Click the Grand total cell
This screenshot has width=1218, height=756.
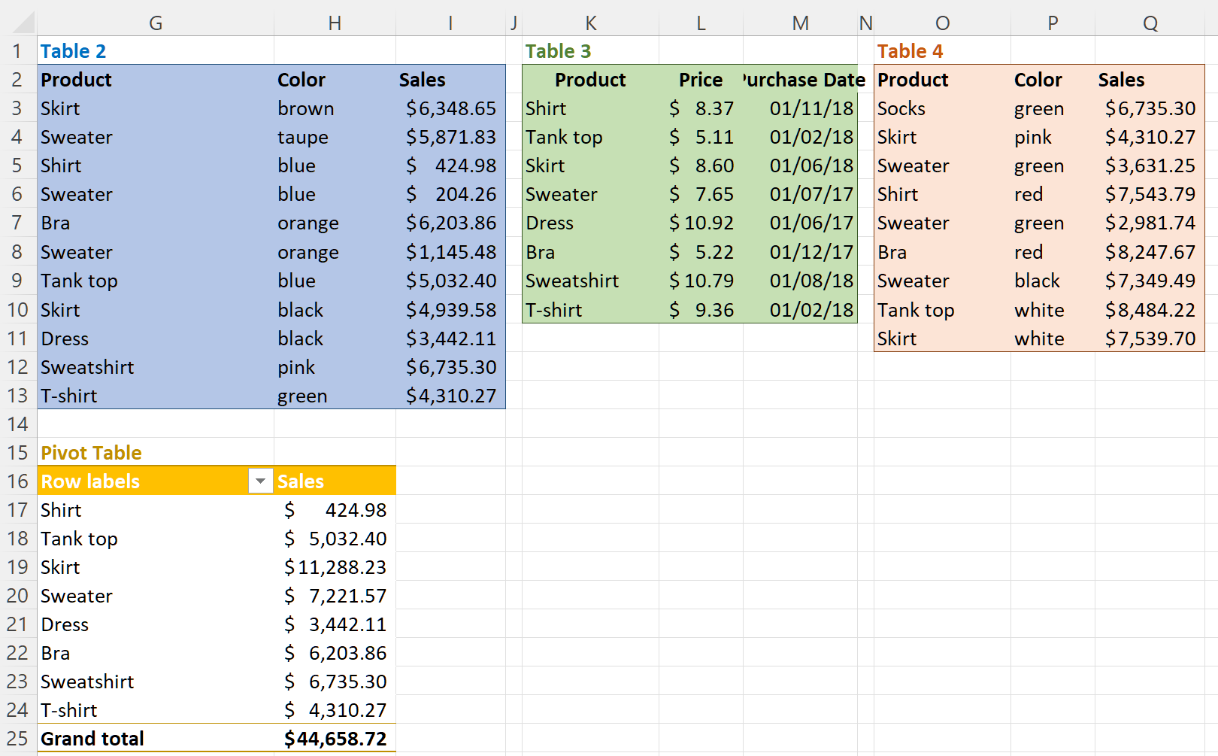pos(92,738)
